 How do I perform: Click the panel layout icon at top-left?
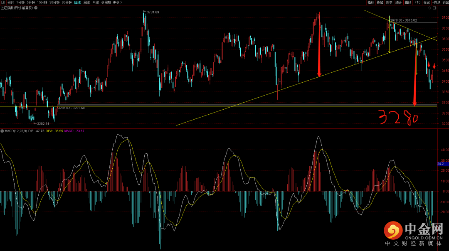point(3,2)
